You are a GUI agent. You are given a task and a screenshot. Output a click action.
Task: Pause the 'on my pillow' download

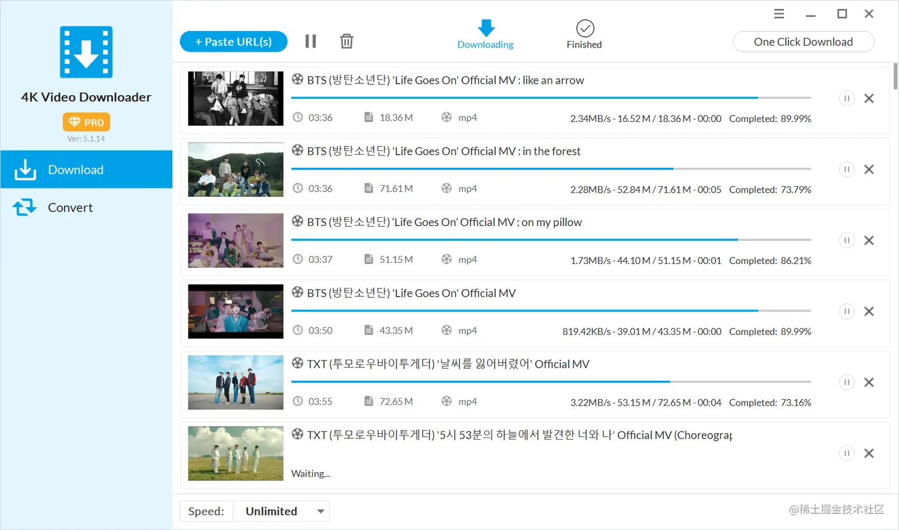[x=847, y=240]
